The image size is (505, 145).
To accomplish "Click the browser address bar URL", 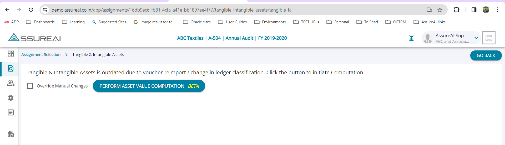I will pyautogui.click(x=171, y=10).
